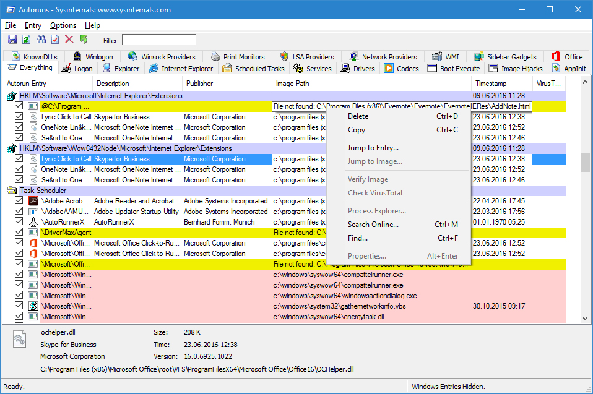This screenshot has width=593, height=394.
Task: Open the Drivers tab
Action: 358,69
